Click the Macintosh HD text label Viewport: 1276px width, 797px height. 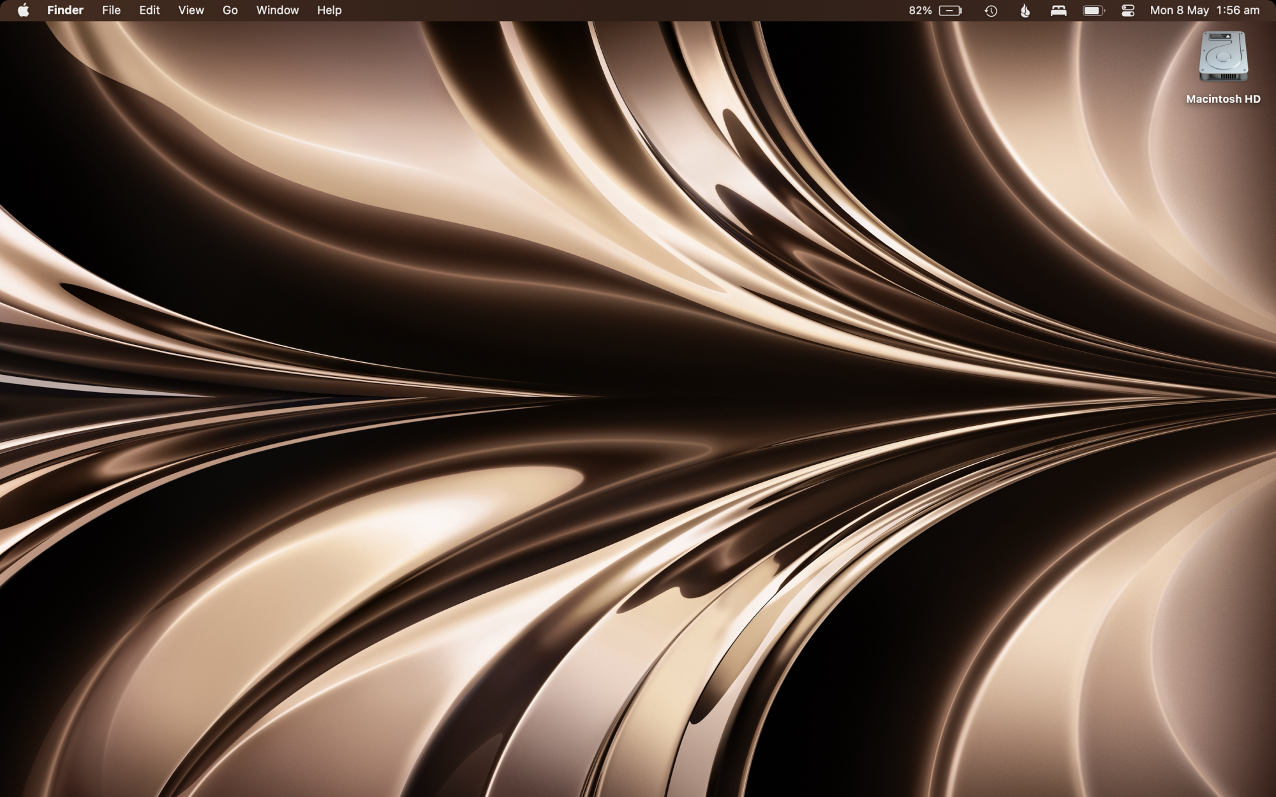[x=1222, y=99]
